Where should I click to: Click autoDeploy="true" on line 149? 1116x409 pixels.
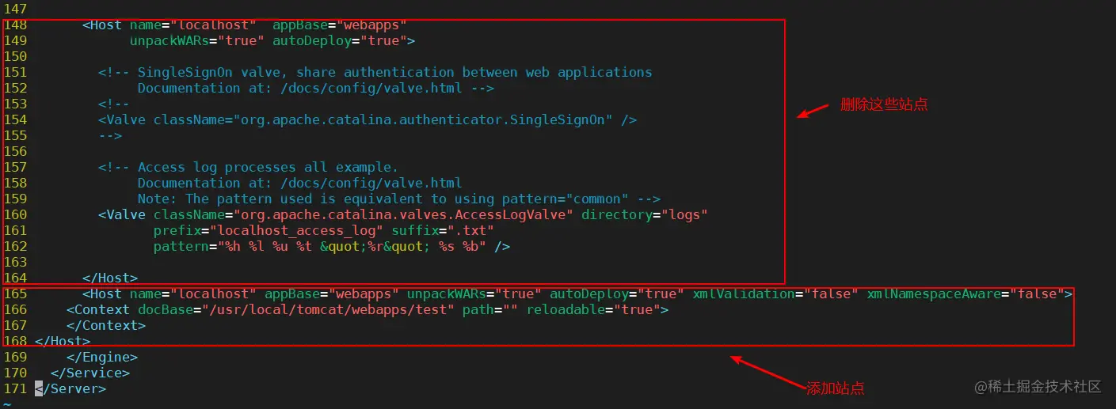click(x=340, y=40)
